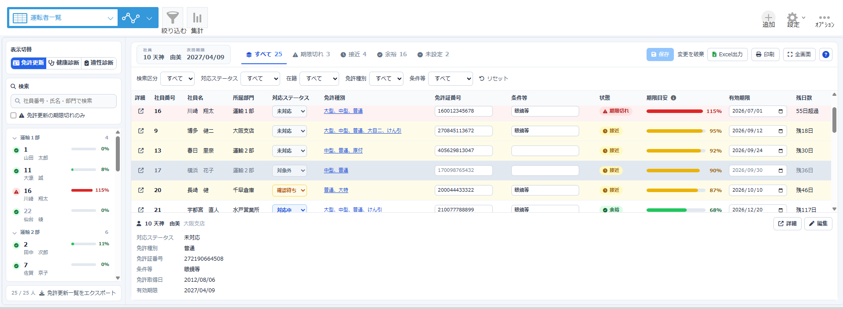Open detail icon for row 20 長崎 健
The height and width of the screenshot is (309, 843).
tap(141, 190)
